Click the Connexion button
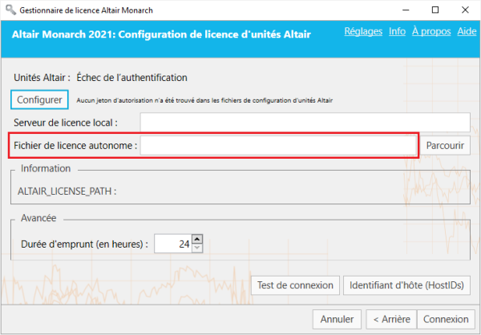This screenshot has height=335, width=481. [x=446, y=319]
